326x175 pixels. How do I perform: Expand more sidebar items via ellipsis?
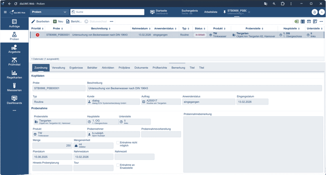coord(14,110)
